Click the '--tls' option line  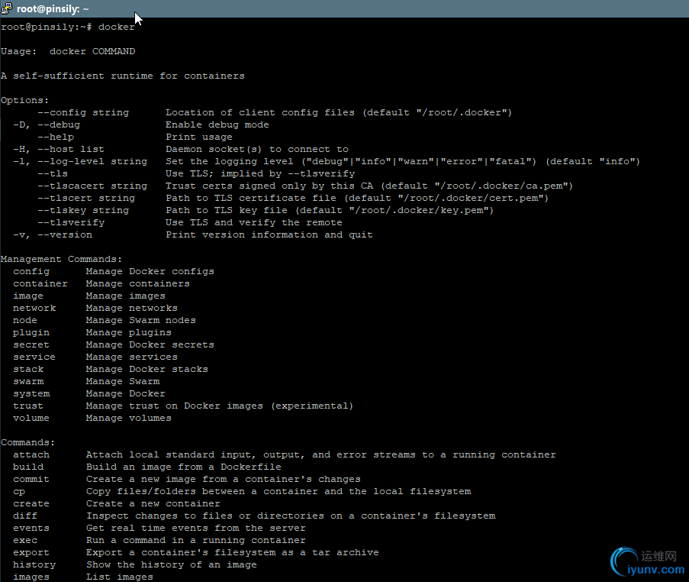tap(53, 174)
